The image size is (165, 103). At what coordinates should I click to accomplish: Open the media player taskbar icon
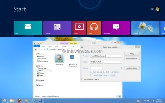26,101
